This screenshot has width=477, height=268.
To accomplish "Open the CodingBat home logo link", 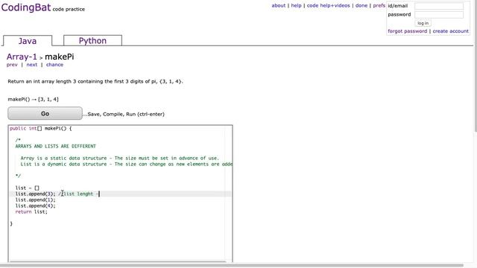I will (26, 7).
